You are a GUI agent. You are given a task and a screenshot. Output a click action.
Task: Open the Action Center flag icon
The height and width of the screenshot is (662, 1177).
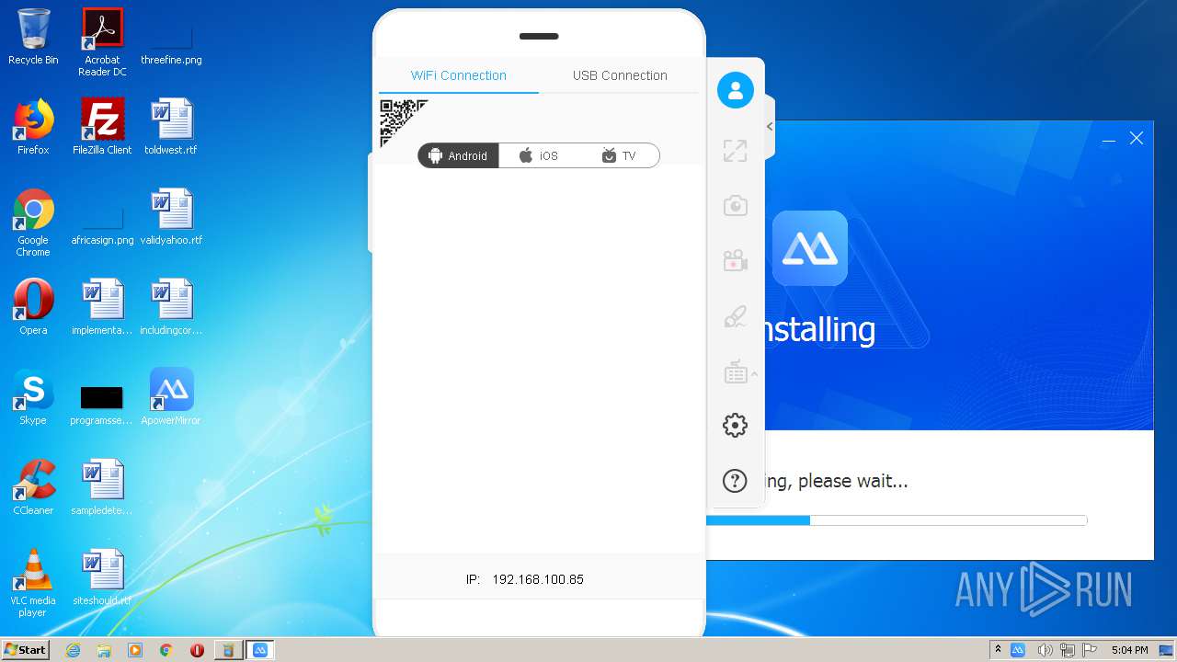coord(1090,650)
